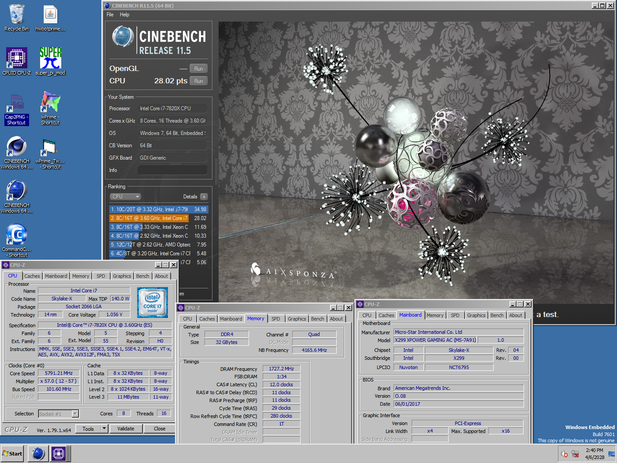Image resolution: width=617 pixels, height=463 pixels.
Task: Open hwbotprime desktop icon
Action: point(50,18)
